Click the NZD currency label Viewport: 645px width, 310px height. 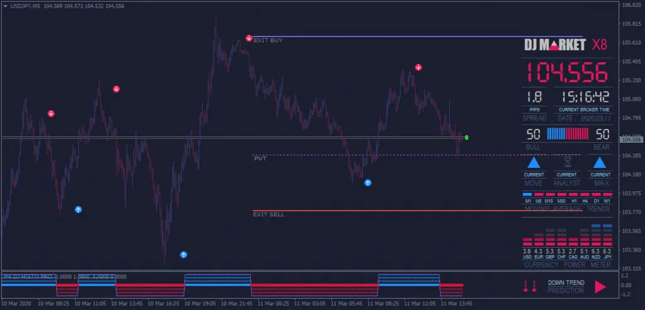(x=596, y=257)
